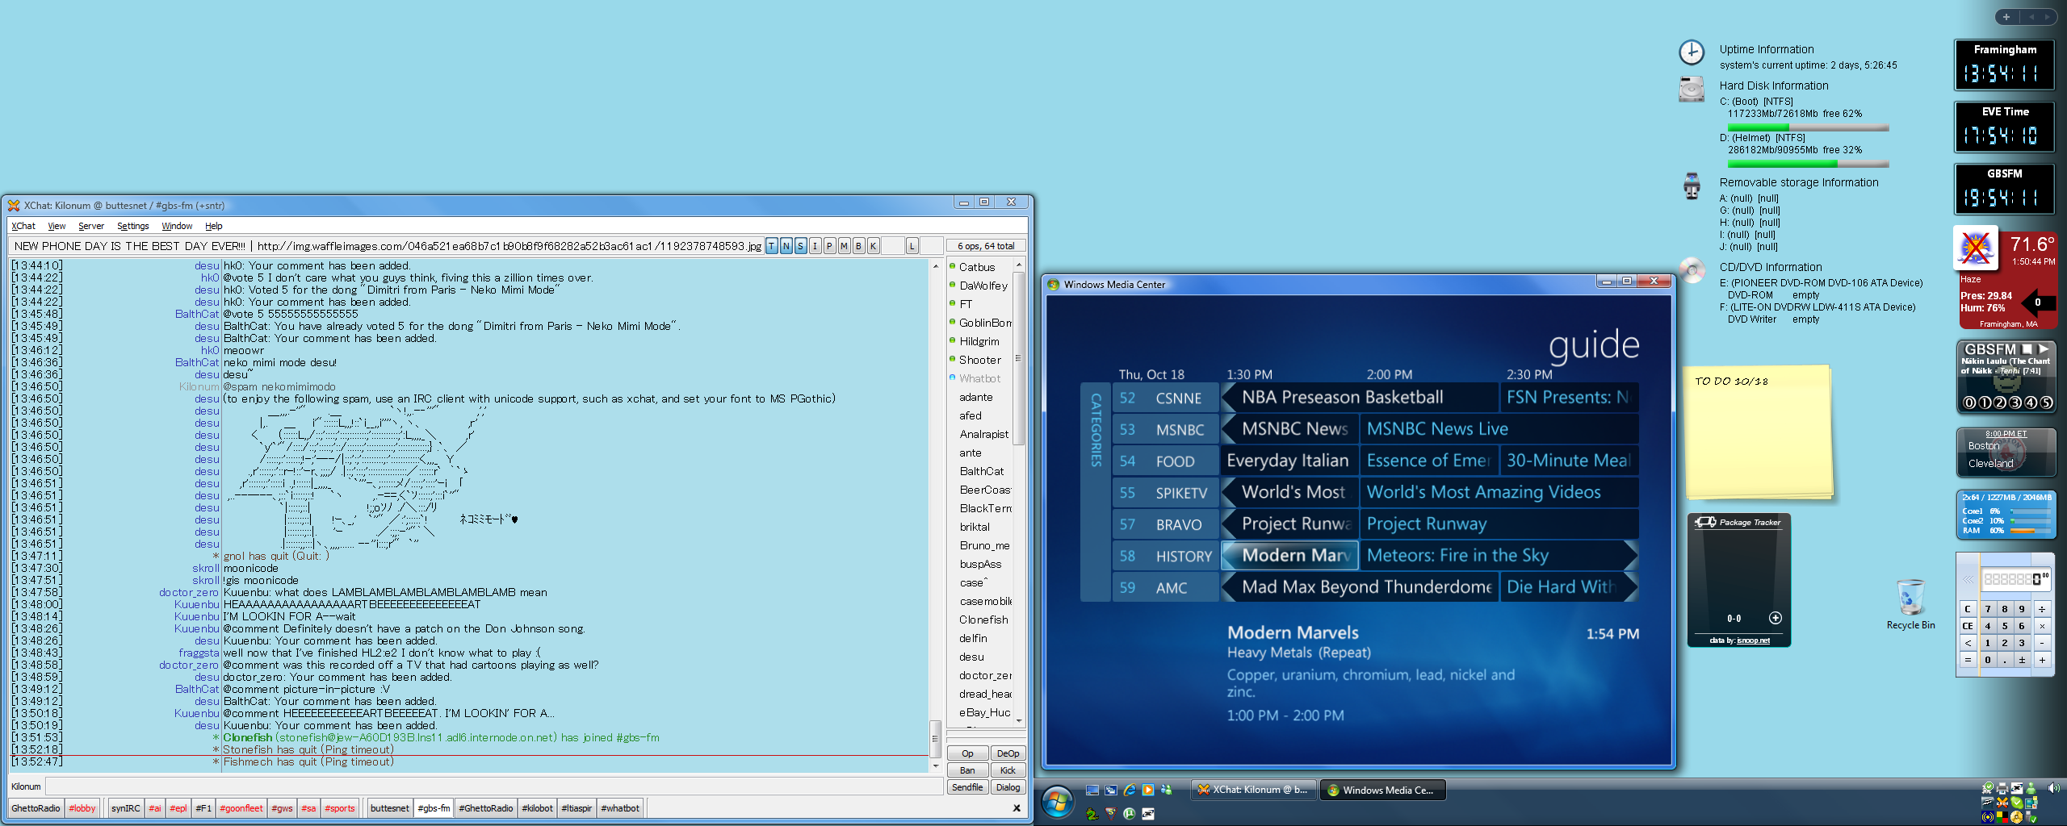
Task: Click the Sendfile button
Action: pyautogui.click(x=967, y=787)
